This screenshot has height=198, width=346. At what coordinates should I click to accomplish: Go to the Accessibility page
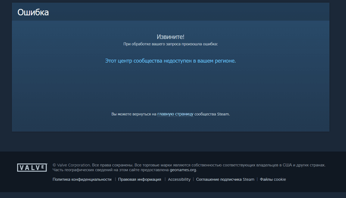tap(179, 180)
